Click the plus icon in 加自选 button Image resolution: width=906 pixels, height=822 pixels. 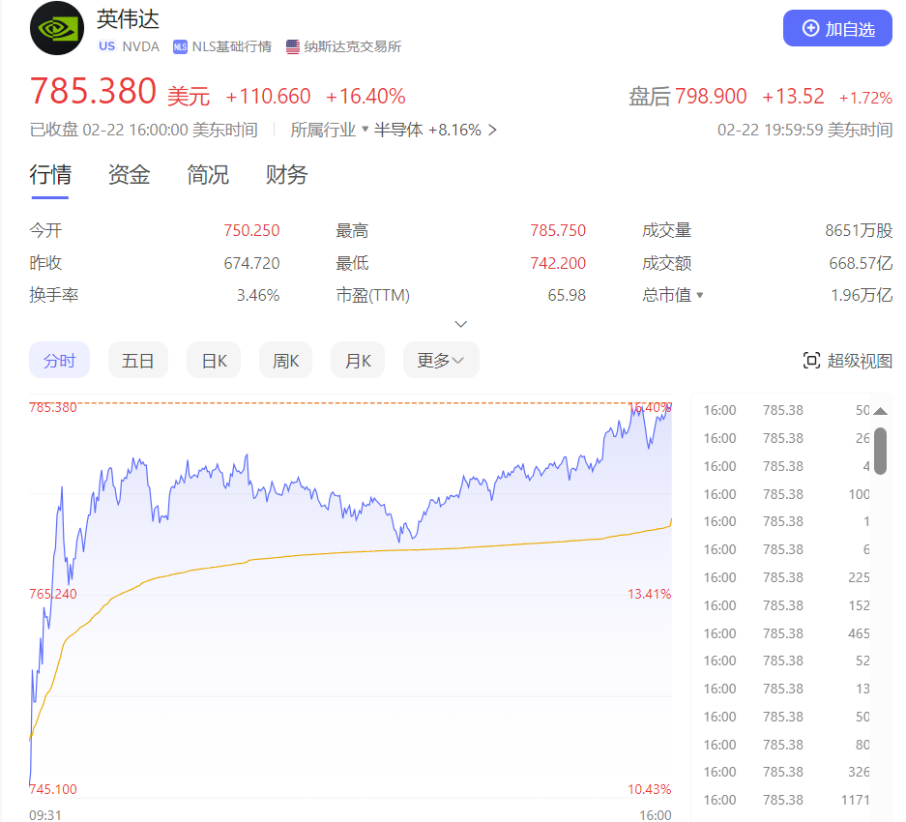tap(810, 27)
